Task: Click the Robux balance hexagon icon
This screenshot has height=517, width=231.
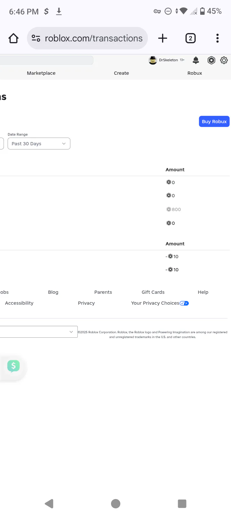Action: click(211, 60)
